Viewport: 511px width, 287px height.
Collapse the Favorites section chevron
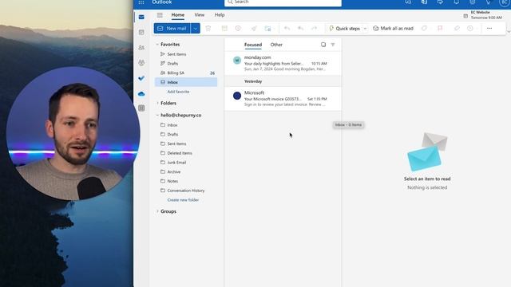(157, 45)
